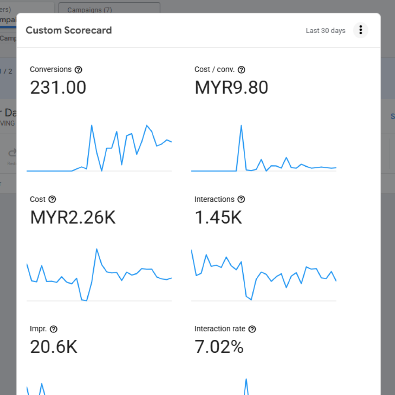395x395 pixels.
Task: Click the Cost / conv. trend line chart
Action: 264,150
